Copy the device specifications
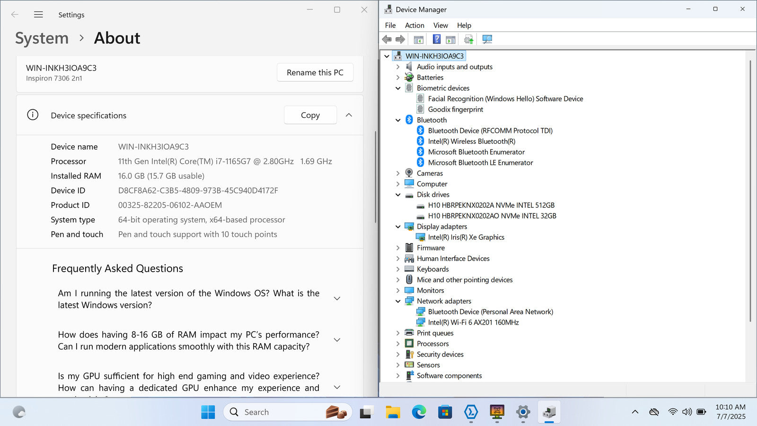Viewport: 757px width, 426px height. 310,115
